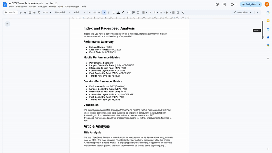Search the menus field
Viewport: 272px width, 153px height.
pyautogui.click(x=11, y=13)
